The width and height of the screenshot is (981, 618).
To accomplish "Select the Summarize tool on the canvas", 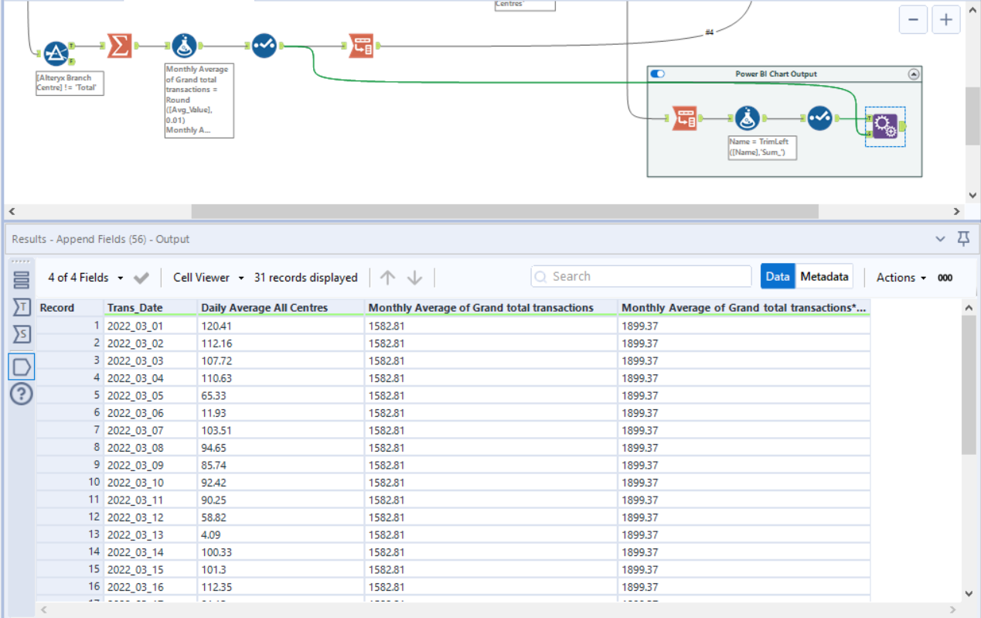I will [118, 45].
